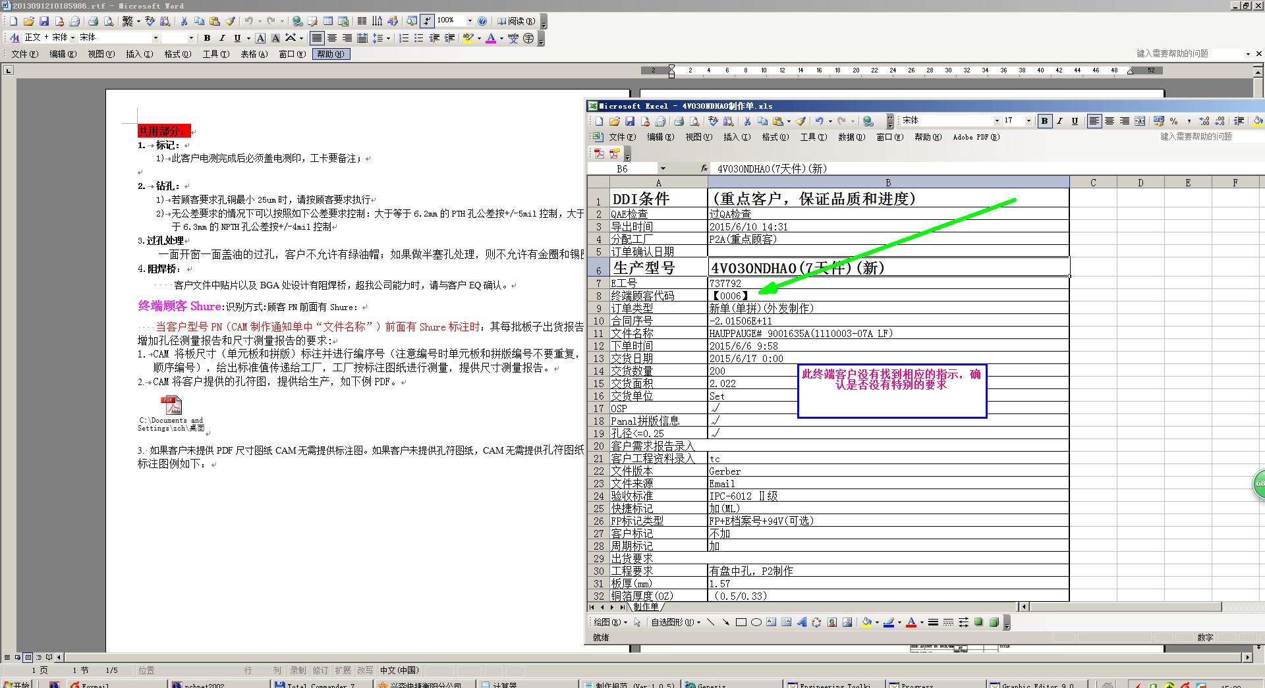
Task: Toggle Align Left in Excel toolbar
Action: point(1094,121)
